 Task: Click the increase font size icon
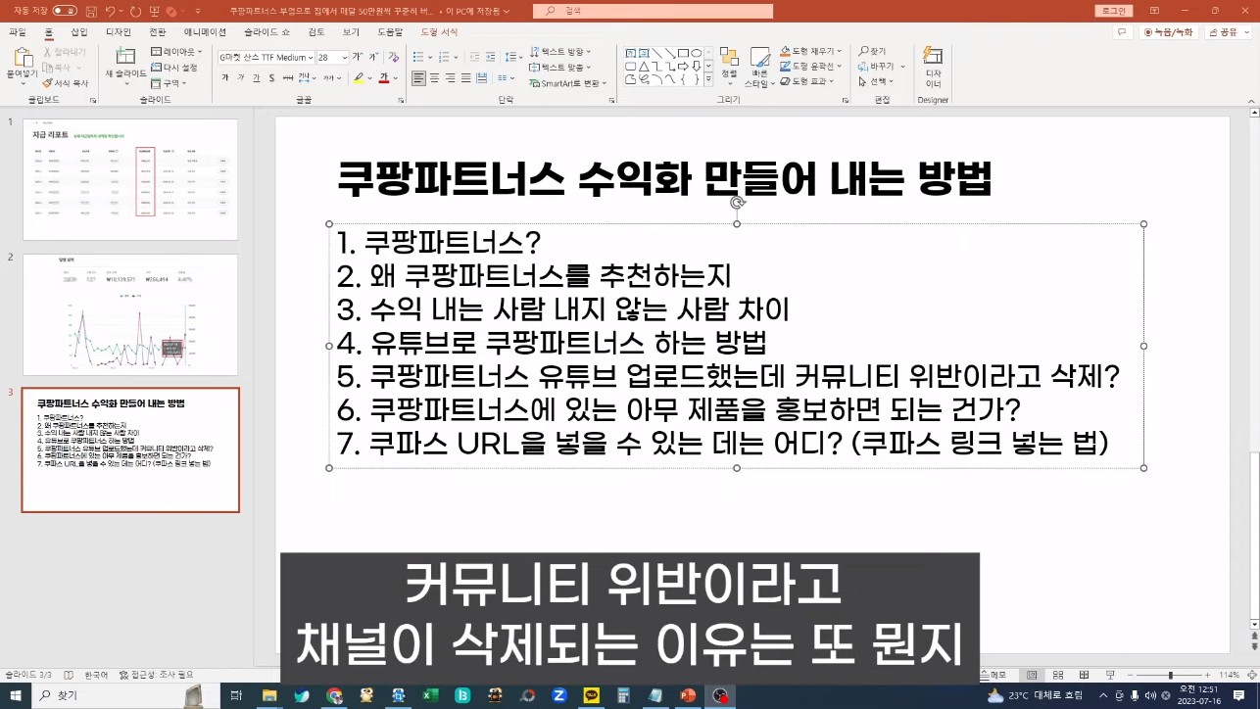(360, 58)
